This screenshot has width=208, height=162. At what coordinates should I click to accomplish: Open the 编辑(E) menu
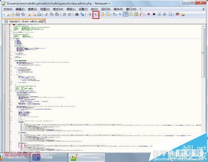click(x=20, y=9)
